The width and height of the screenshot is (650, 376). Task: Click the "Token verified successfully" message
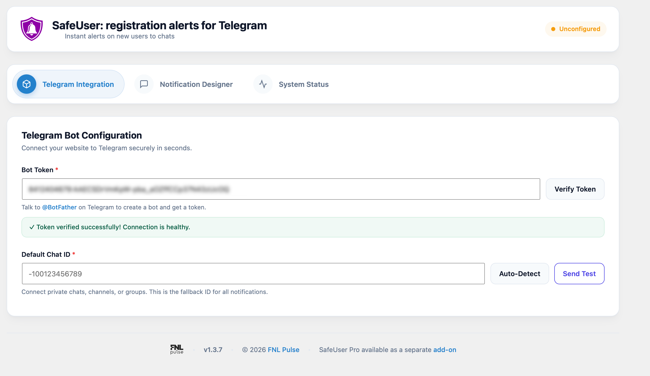tap(313, 227)
